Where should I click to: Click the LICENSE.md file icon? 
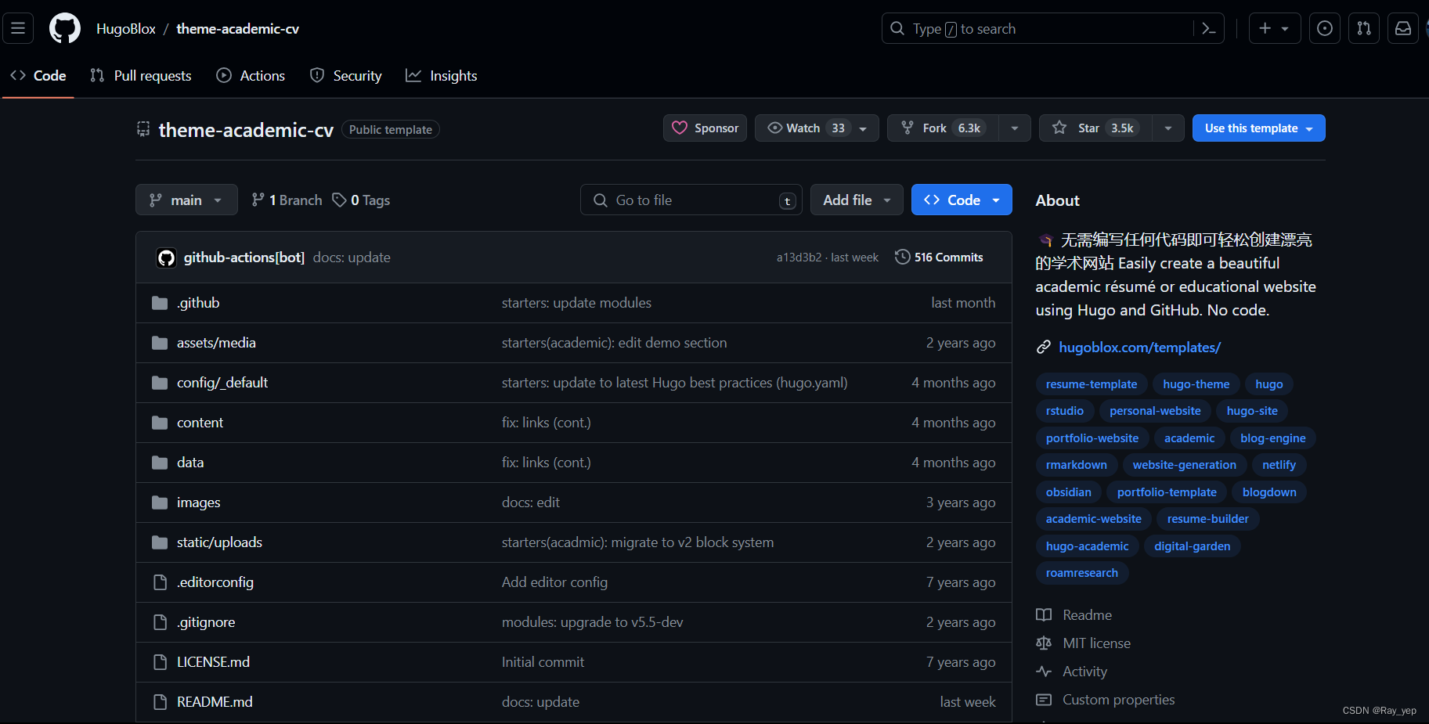click(x=160, y=662)
